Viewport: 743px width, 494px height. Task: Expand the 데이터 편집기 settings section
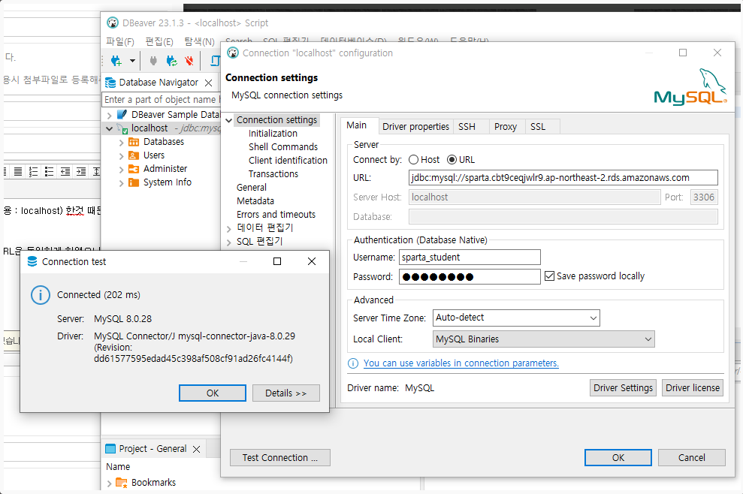coord(229,229)
